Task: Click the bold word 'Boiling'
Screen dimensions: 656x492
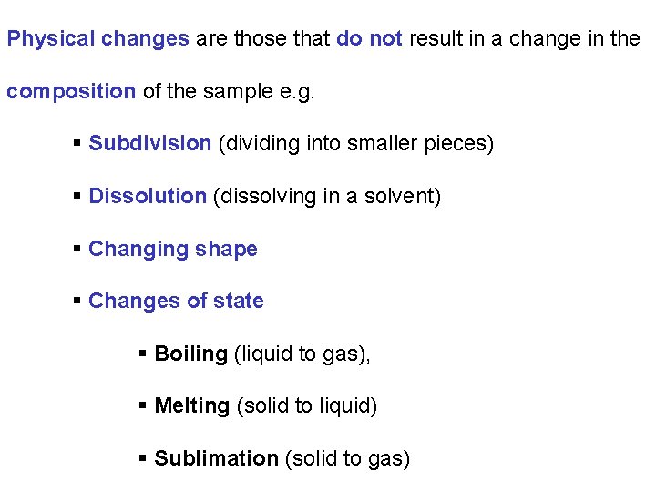Action: click(191, 354)
